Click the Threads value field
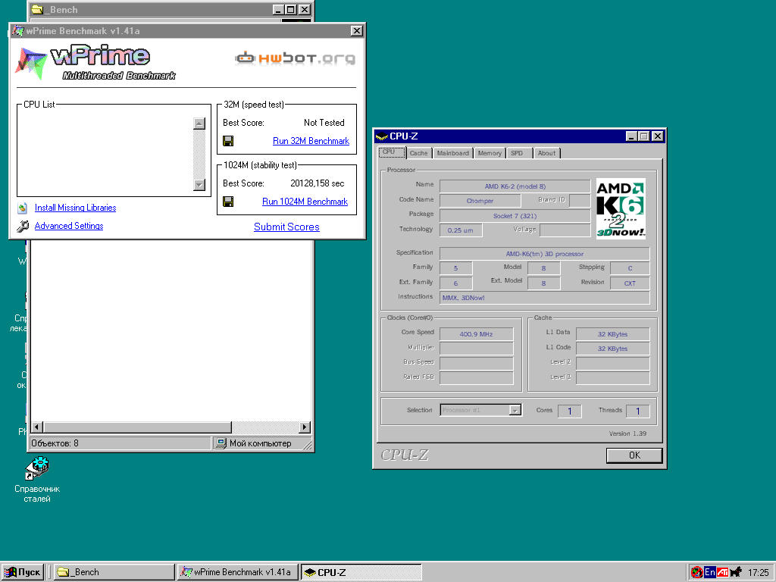The width and height of the screenshot is (776, 582). [x=638, y=411]
